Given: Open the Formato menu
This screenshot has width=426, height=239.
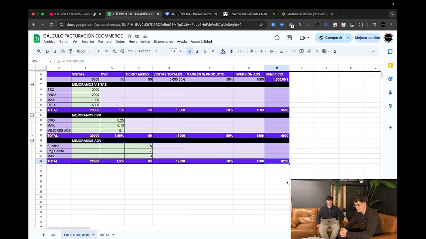Looking at the screenshot, I should pyautogui.click(x=105, y=41).
